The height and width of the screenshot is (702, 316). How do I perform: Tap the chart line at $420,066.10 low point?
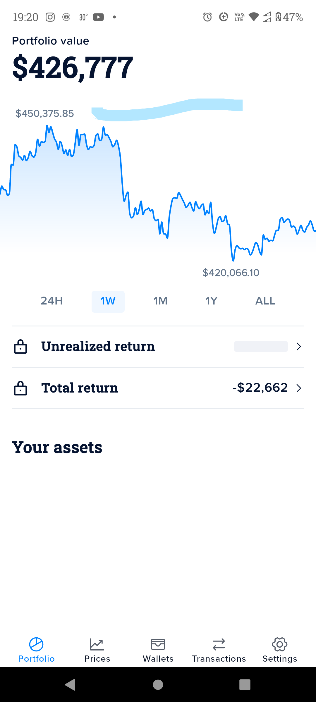point(233,260)
